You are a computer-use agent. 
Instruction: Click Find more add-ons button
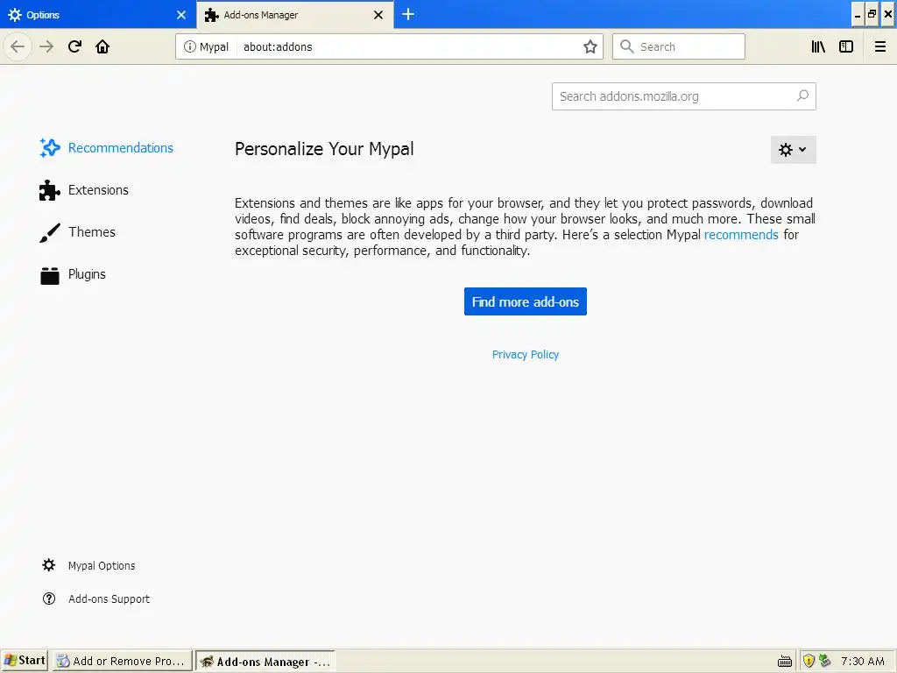click(526, 301)
